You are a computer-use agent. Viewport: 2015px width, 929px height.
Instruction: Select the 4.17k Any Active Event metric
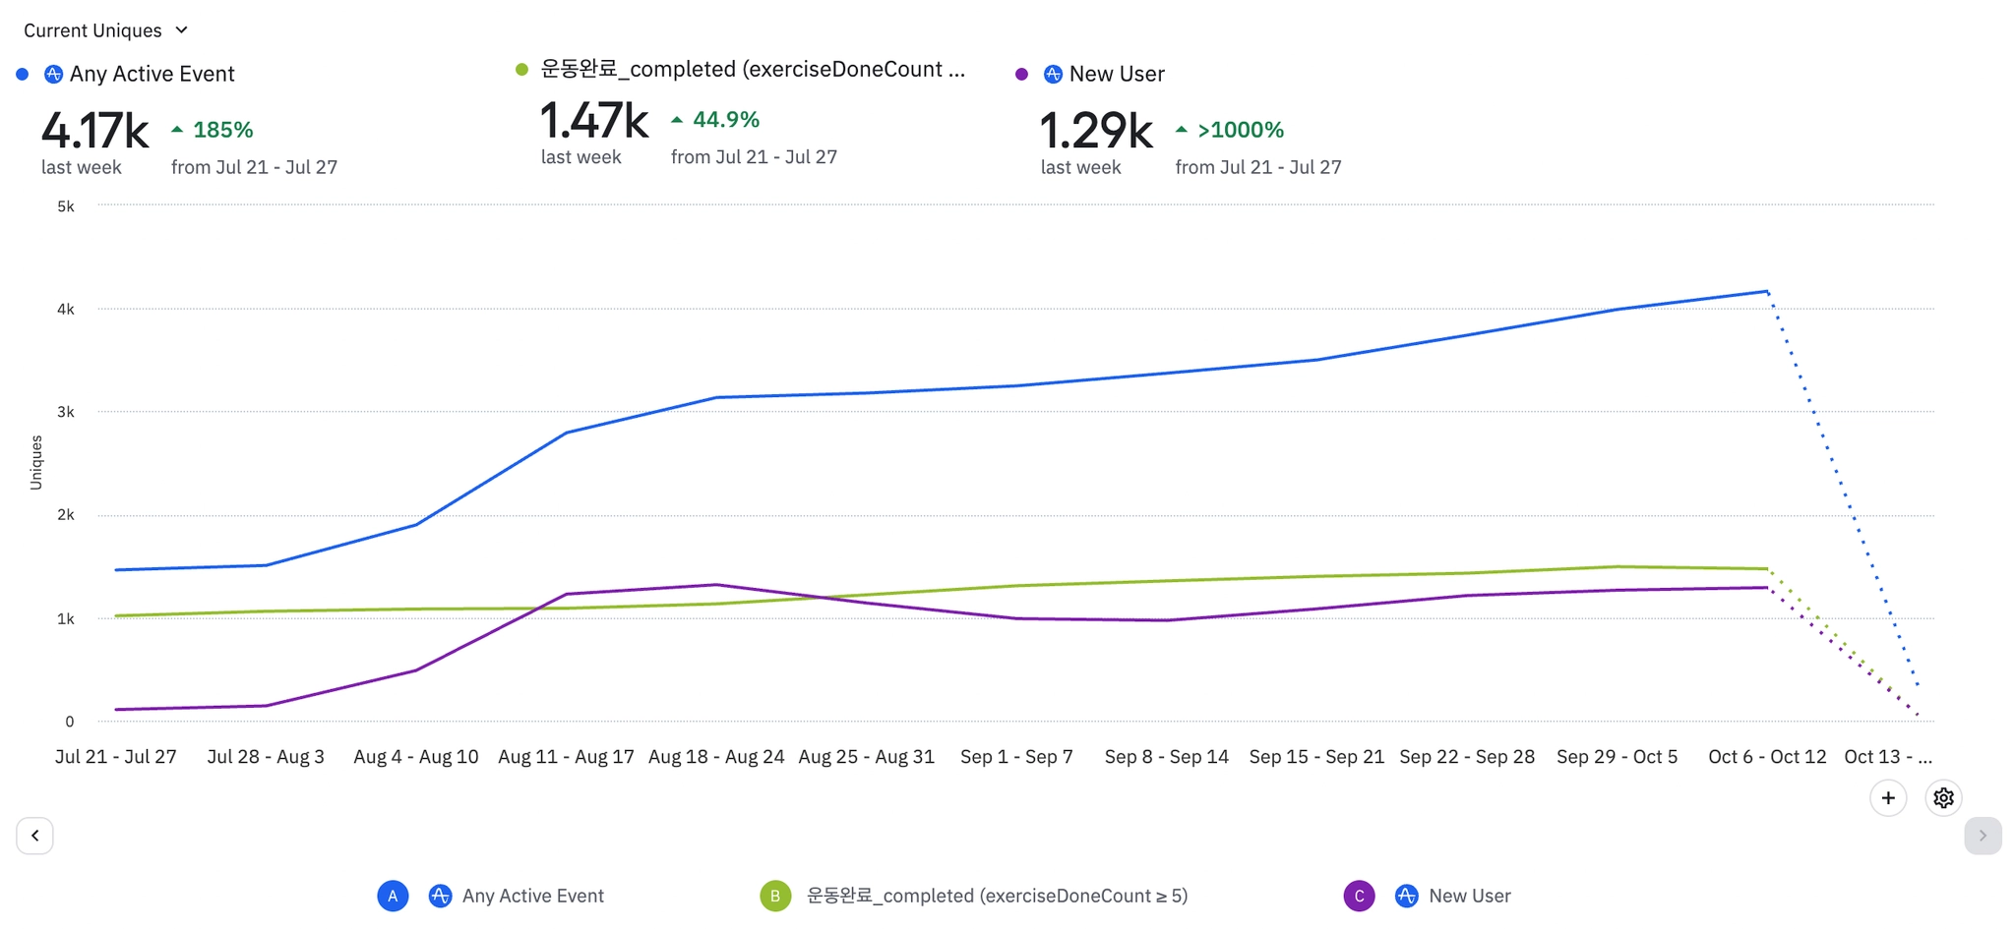[x=95, y=131]
